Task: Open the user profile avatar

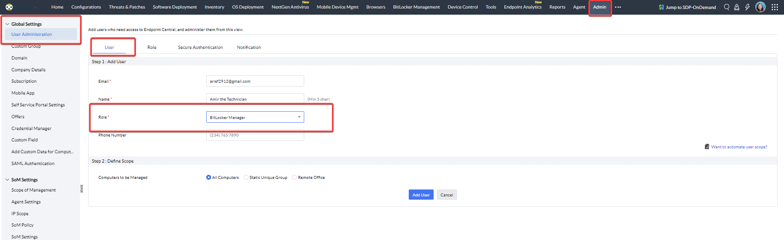Action: pyautogui.click(x=760, y=7)
